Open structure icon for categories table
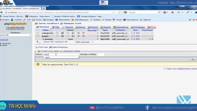The width and height of the screenshot is (197, 111). point(62,33)
